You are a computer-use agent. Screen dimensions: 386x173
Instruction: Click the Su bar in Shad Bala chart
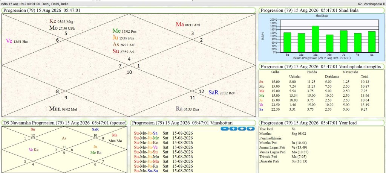[x=287, y=42]
